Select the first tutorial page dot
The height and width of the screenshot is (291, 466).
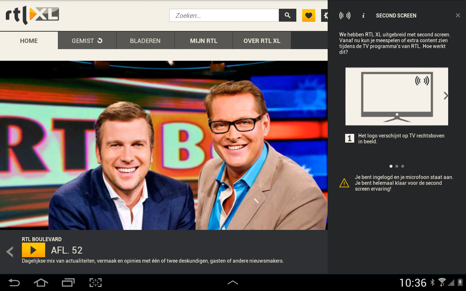(391, 166)
